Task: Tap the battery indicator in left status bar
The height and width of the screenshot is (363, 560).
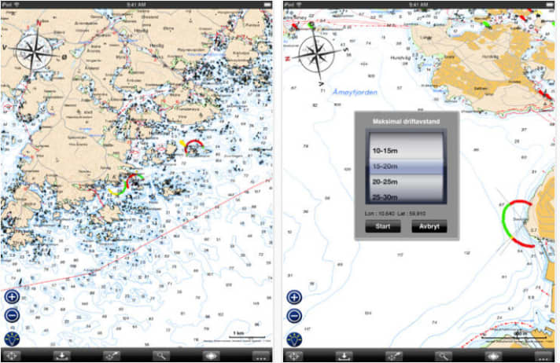Action: click(x=267, y=4)
